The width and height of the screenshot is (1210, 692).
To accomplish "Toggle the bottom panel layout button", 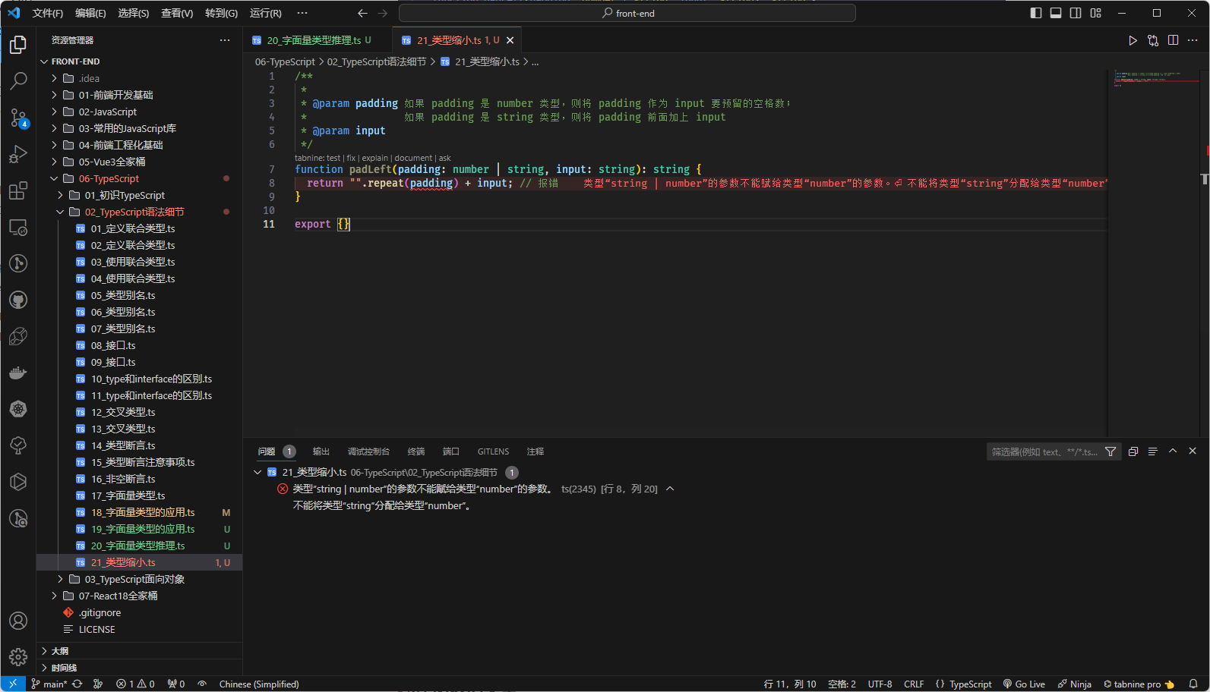I will 1056,13.
